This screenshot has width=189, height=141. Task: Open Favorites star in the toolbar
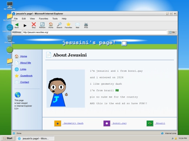pos(68,25)
